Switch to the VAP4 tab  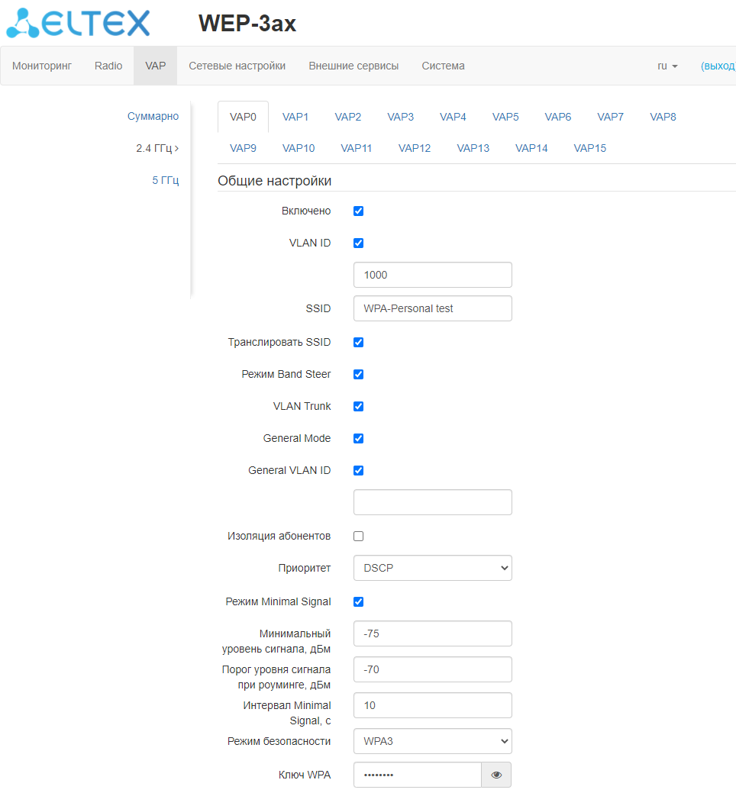(x=453, y=117)
